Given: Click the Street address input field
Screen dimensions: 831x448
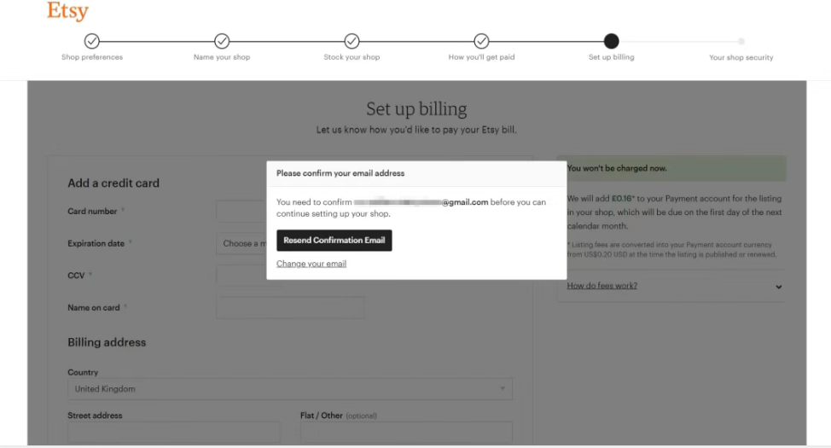Looking at the screenshot, I should pyautogui.click(x=178, y=432).
